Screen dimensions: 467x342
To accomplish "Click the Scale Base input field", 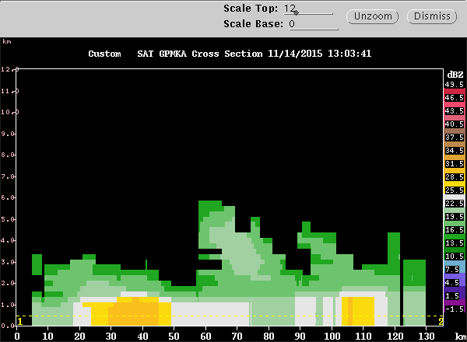I will [x=314, y=24].
